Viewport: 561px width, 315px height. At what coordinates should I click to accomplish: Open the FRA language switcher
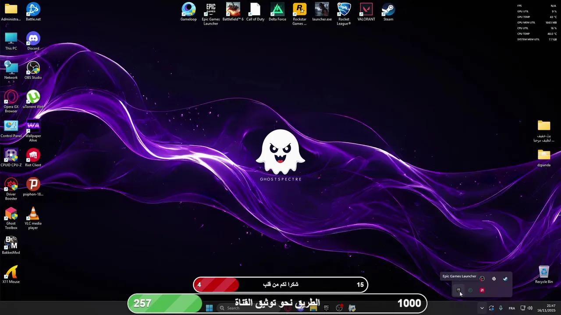(512, 308)
